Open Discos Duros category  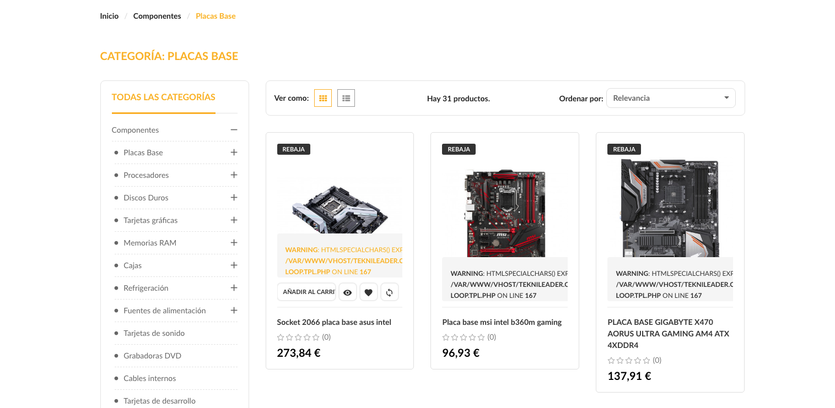[x=146, y=198]
